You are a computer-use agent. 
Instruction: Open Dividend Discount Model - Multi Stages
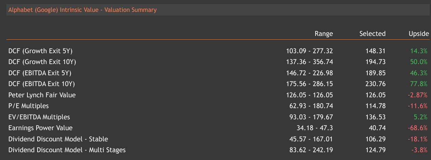coord(67,150)
